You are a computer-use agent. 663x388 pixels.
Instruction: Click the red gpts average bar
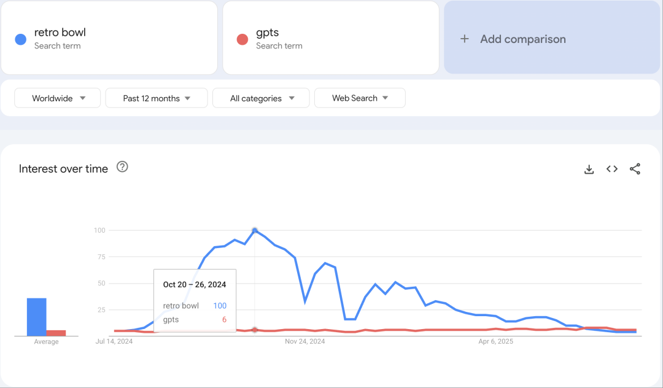click(x=56, y=333)
